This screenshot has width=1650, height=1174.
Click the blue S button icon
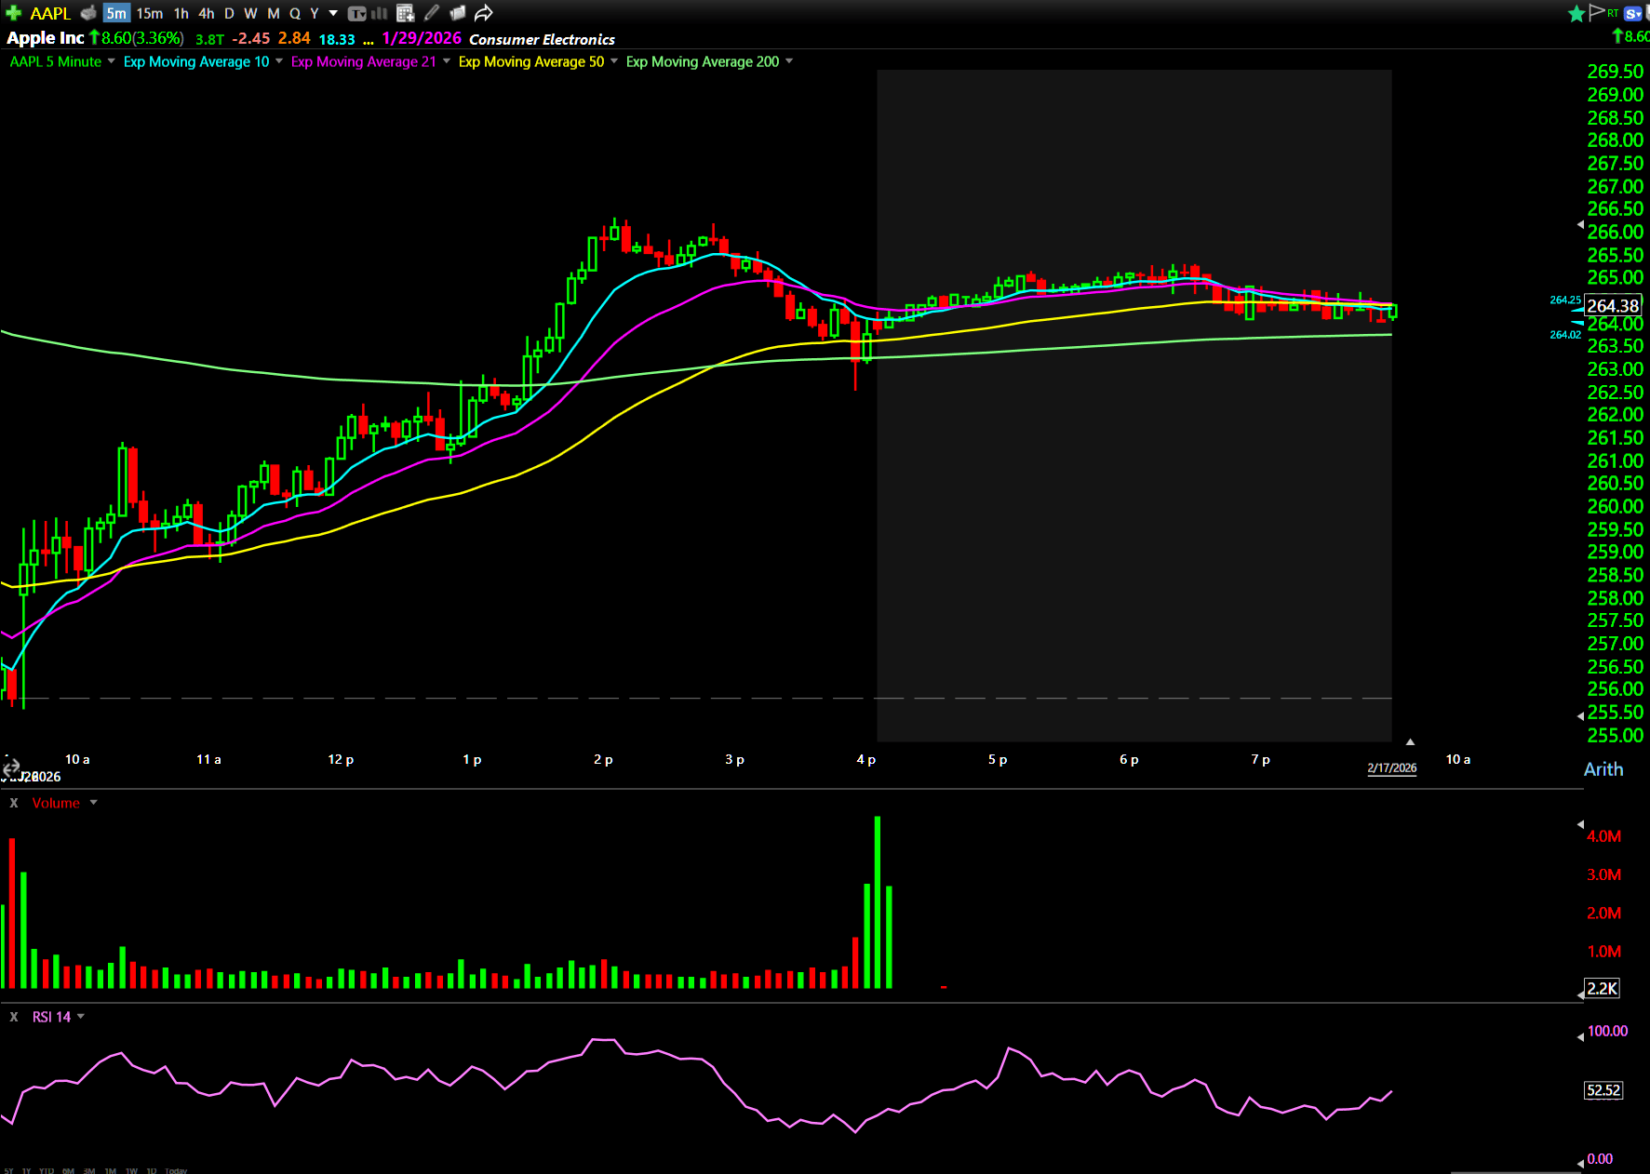click(1632, 13)
